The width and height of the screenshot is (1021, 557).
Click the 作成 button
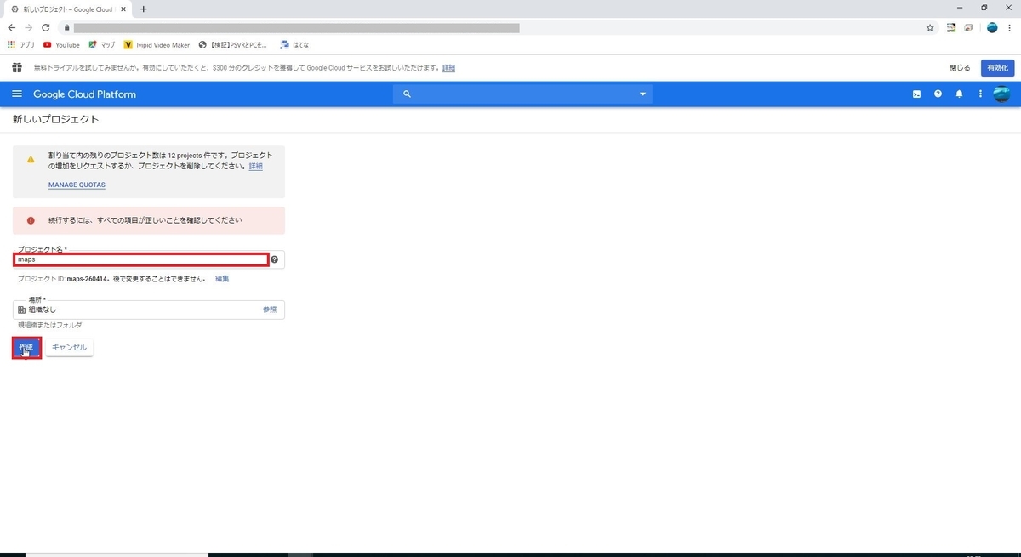point(26,348)
